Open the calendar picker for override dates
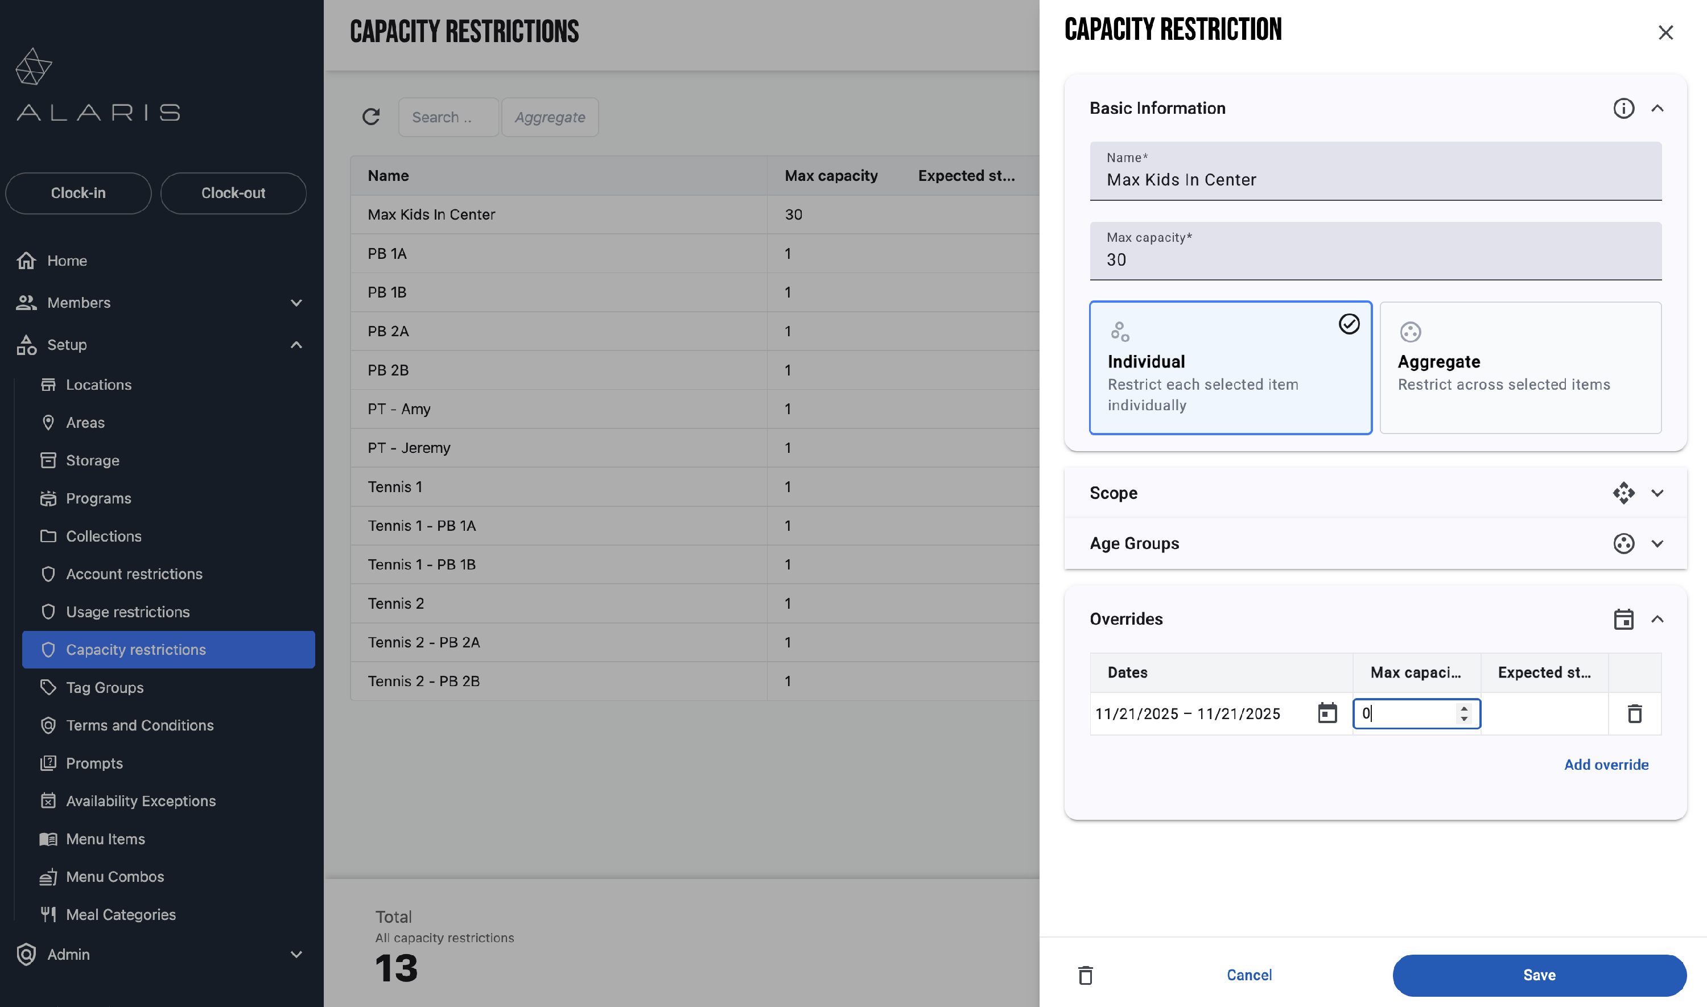Viewport: 1707px width, 1007px height. click(x=1326, y=713)
